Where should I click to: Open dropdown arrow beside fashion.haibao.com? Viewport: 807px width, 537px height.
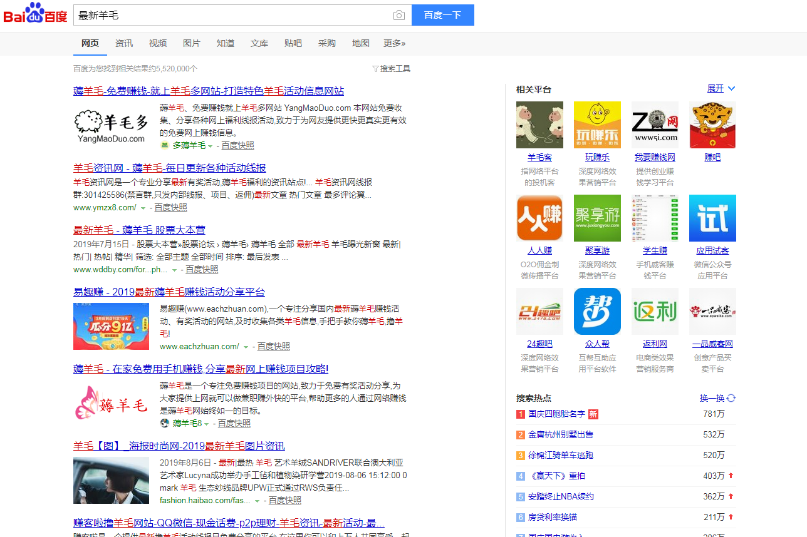(x=257, y=501)
